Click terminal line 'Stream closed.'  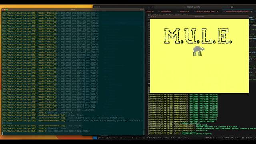75,115
